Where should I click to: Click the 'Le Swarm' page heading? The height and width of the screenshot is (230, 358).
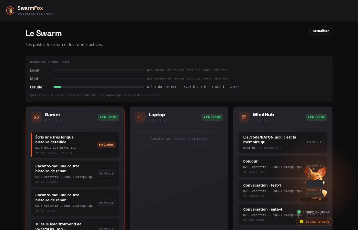(44, 33)
